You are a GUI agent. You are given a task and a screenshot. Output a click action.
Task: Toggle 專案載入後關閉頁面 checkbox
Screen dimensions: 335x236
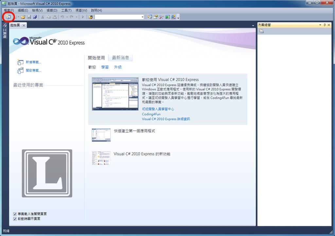tap(15, 214)
